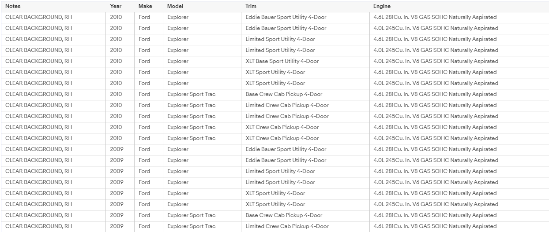Click the Trim column header
The width and height of the screenshot is (549, 232).
click(x=251, y=6)
